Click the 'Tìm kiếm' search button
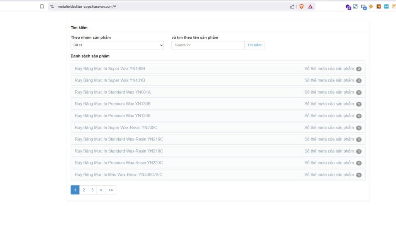The image size is (396, 227). (x=254, y=45)
